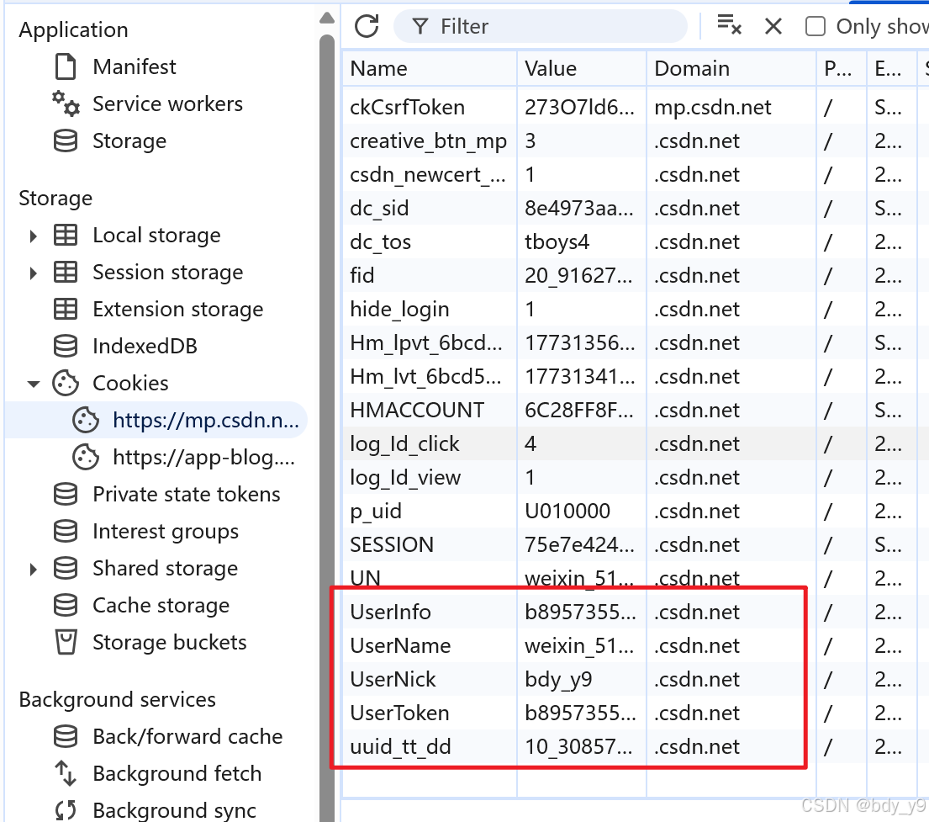Open Service workers
This screenshot has width=929, height=822.
click(x=167, y=103)
